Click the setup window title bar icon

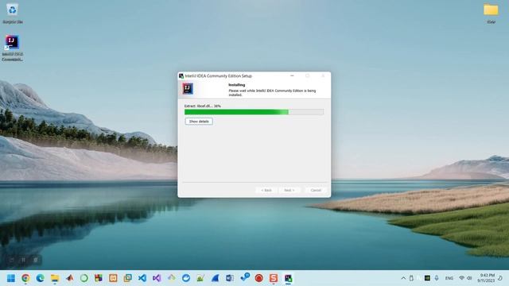[x=181, y=76]
